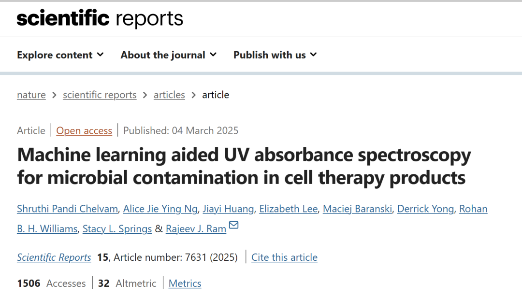Open the Metrics link
This screenshot has width=522, height=297.
pos(185,283)
